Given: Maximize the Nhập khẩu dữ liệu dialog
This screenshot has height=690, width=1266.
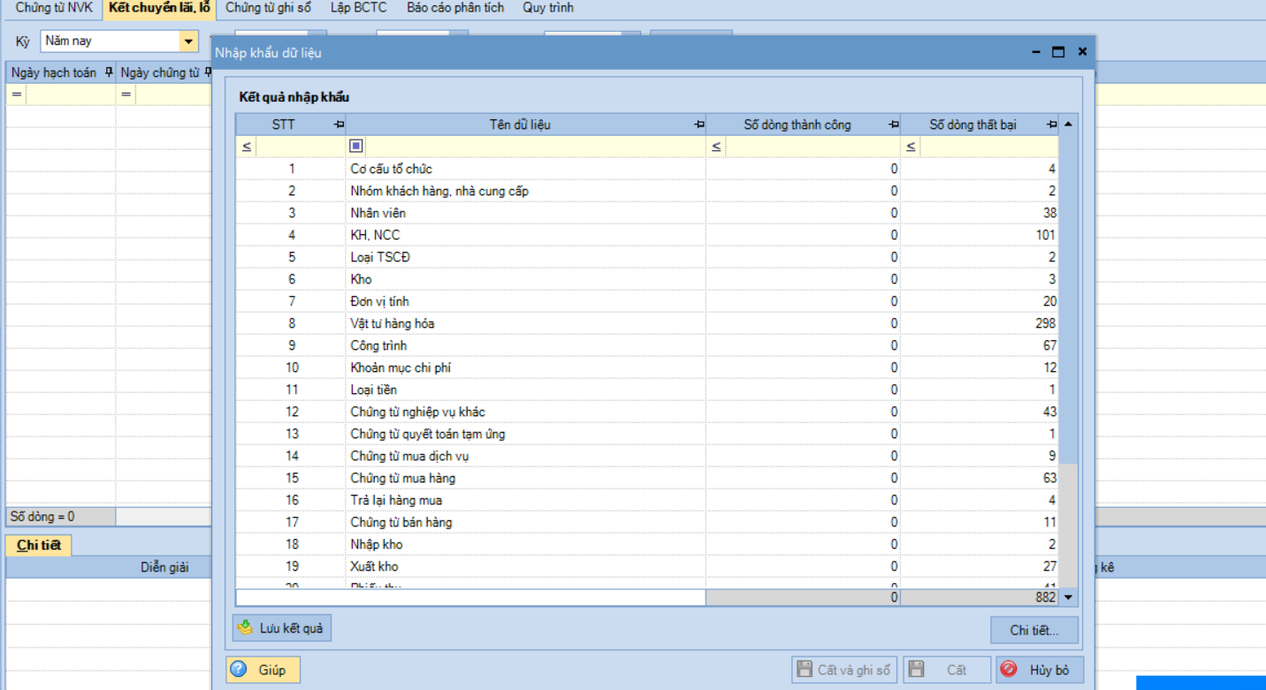Looking at the screenshot, I should coord(1058,52).
